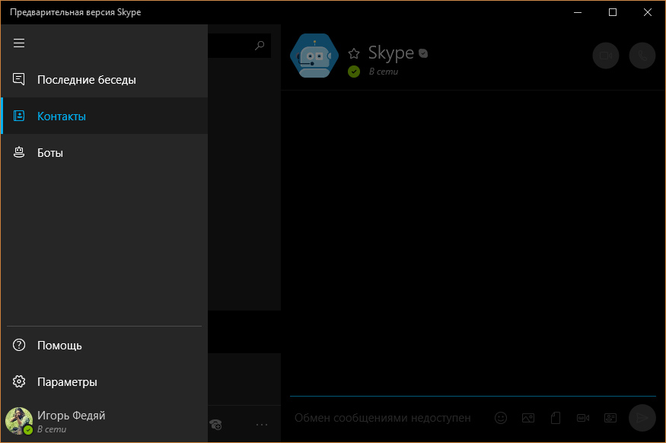Open Параметры settings

pos(67,382)
